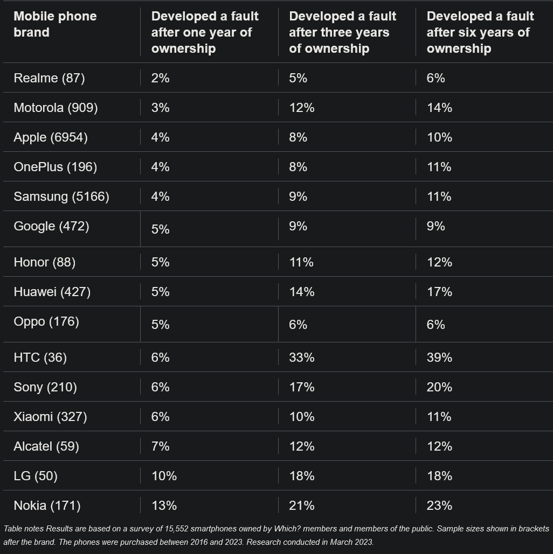This screenshot has width=553, height=554.
Task: Select the Motorola (909) row label
Action: (56, 108)
